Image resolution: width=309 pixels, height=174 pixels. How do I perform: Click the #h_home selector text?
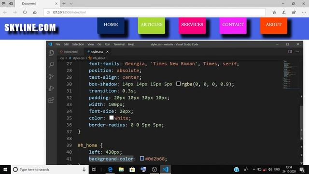point(87,145)
